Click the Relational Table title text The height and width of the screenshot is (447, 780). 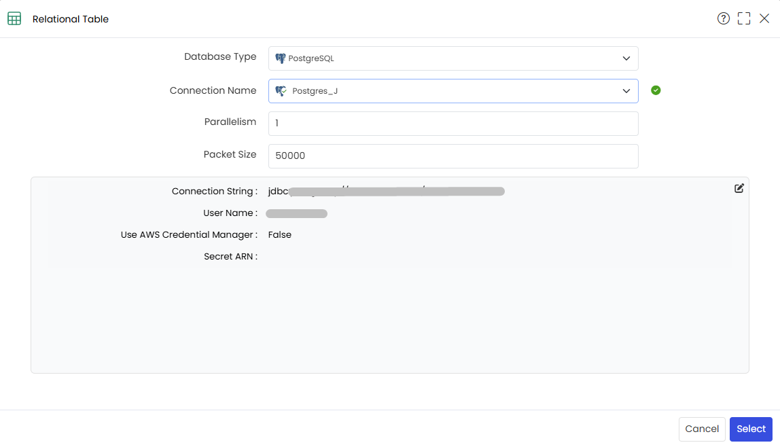(x=71, y=19)
